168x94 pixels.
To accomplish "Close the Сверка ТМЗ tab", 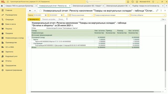I will click(36, 6).
